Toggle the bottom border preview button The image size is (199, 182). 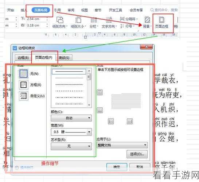tap(100, 110)
